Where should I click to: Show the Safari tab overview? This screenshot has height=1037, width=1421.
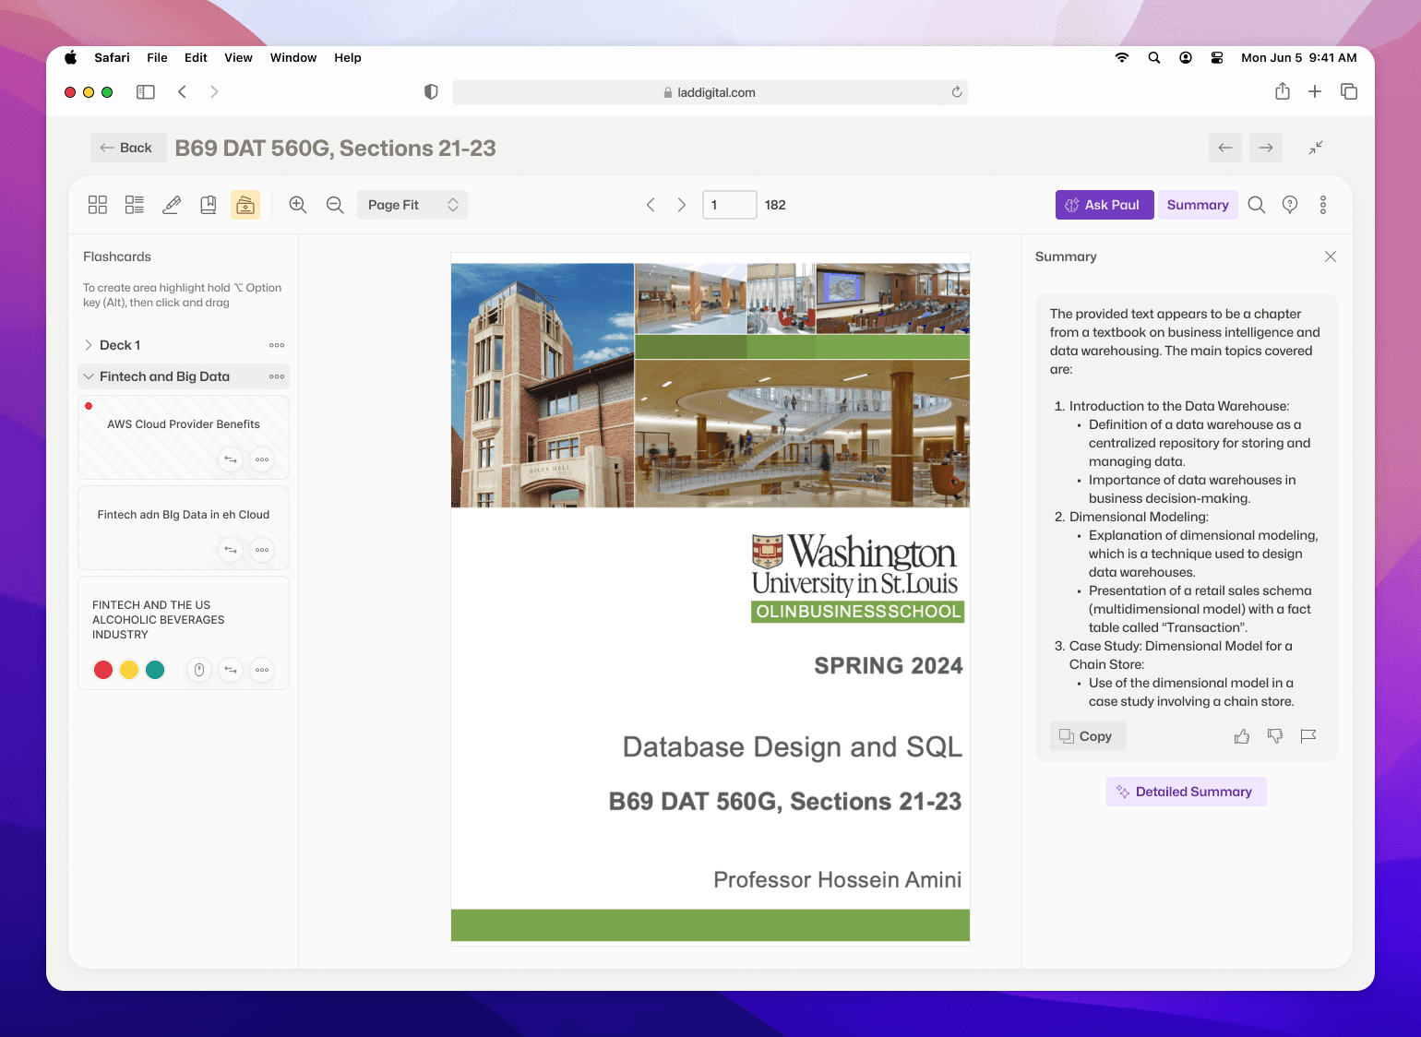(1349, 91)
